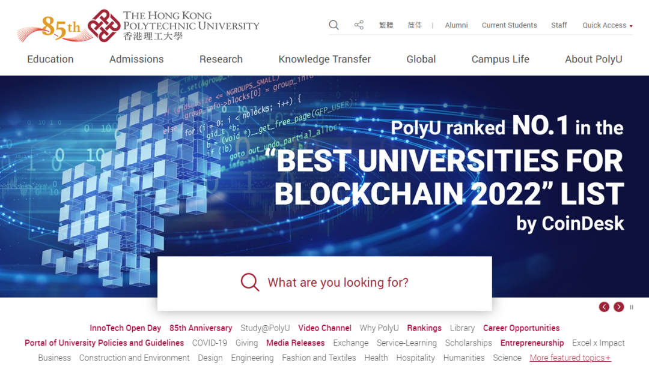Open the Education menu
The height and width of the screenshot is (372, 649).
(50, 59)
